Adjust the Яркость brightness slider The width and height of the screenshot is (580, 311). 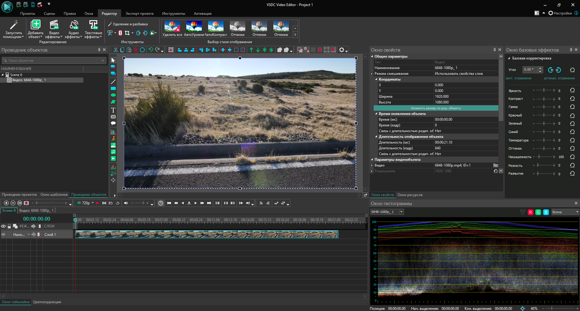pyautogui.click(x=544, y=90)
